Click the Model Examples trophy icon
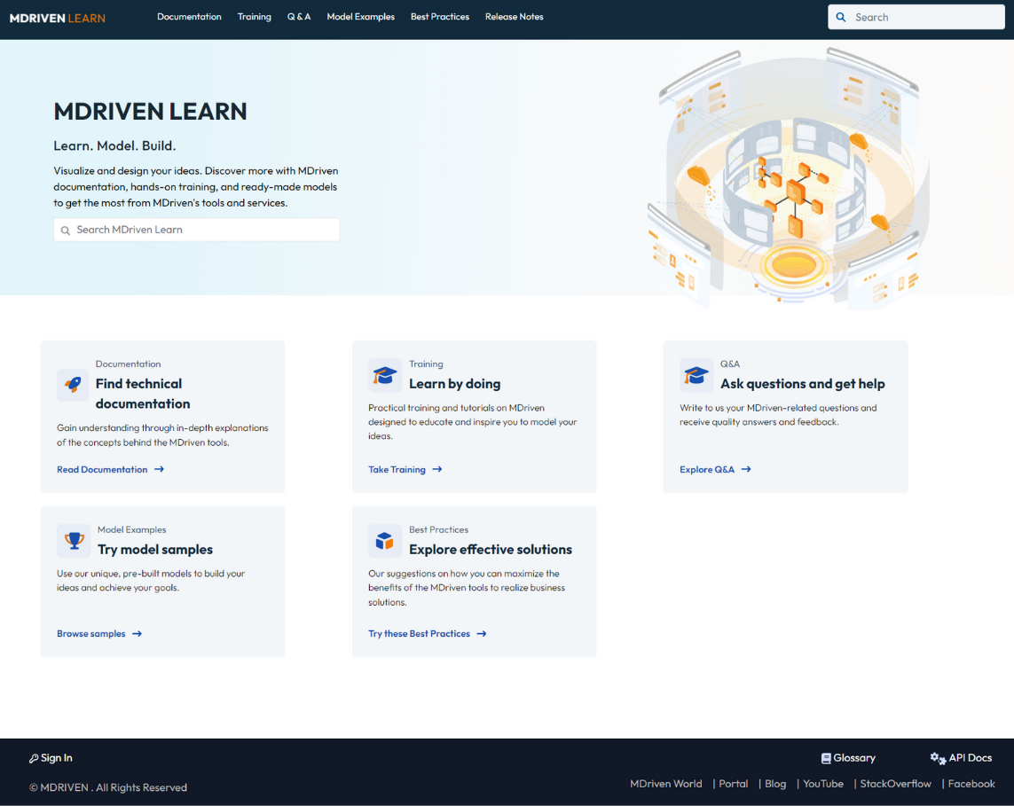Viewport: 1014px width, 806px height. click(74, 541)
